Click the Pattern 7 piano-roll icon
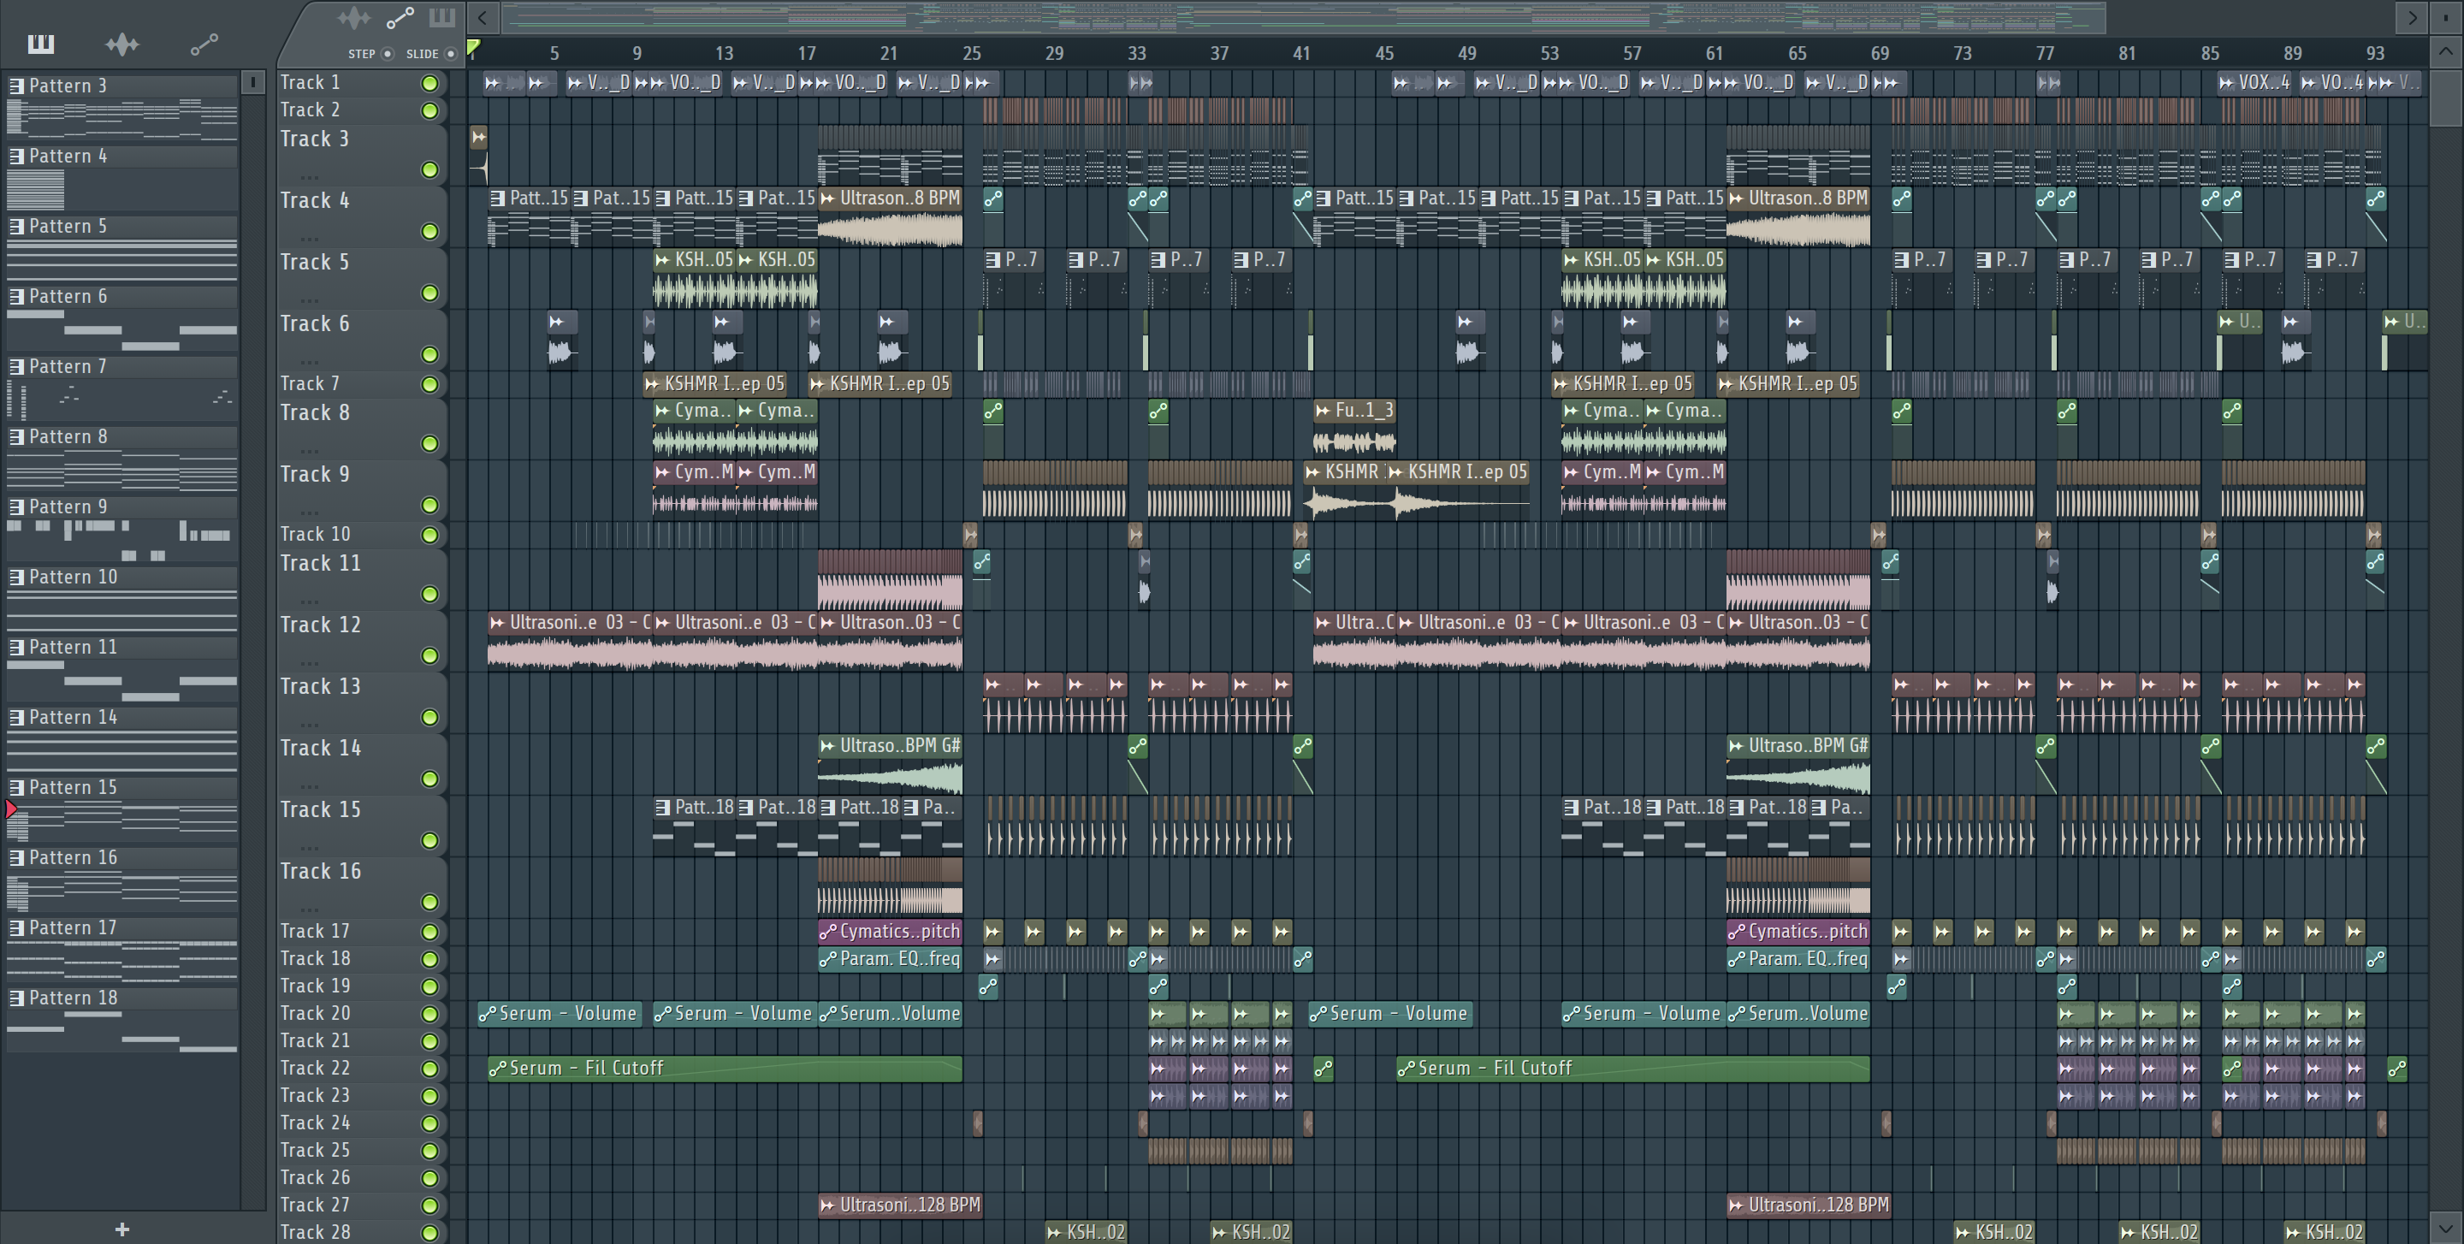This screenshot has width=2464, height=1244. pos(16,367)
